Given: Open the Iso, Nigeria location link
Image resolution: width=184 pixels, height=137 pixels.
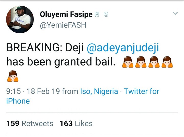Looking at the screenshot, I should [99, 91].
